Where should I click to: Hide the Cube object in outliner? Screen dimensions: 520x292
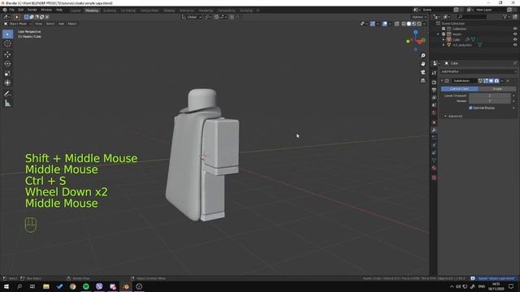click(x=515, y=40)
